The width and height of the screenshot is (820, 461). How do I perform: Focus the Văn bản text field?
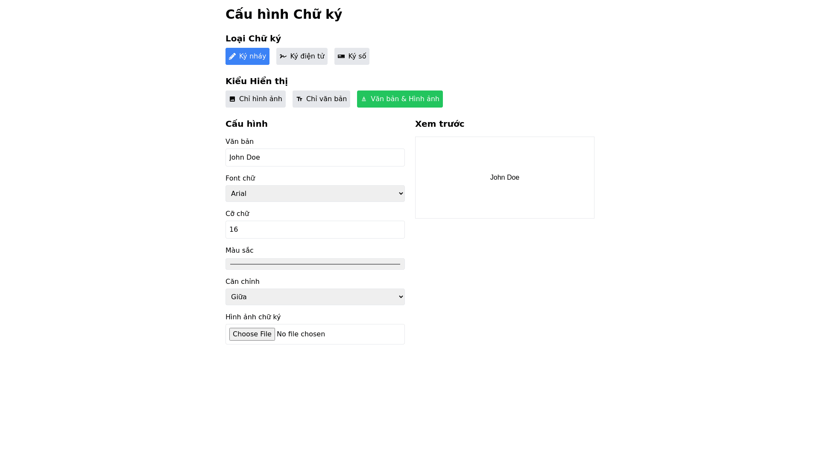click(x=315, y=158)
